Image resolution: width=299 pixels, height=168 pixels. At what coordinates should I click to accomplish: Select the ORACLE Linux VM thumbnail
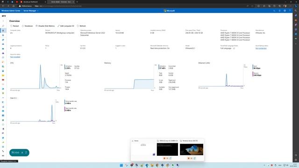coord(167,149)
